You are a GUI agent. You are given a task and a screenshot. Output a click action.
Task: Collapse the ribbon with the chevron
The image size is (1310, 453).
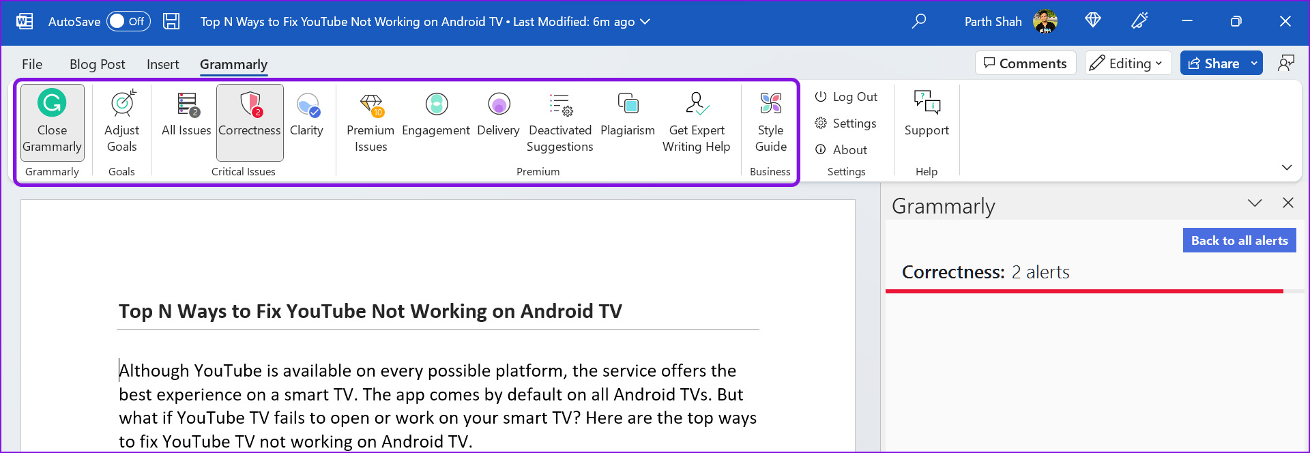(x=1287, y=167)
